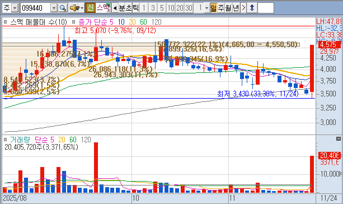Click the 11/24 date label at bottom right

click(x=329, y=198)
